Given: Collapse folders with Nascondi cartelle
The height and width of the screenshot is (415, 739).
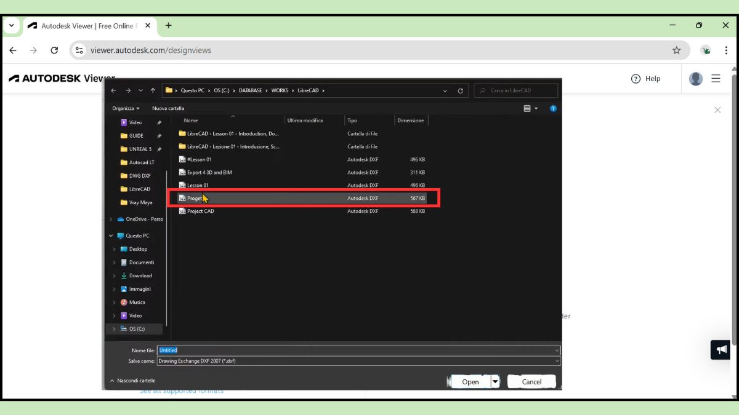Looking at the screenshot, I should tap(132, 381).
